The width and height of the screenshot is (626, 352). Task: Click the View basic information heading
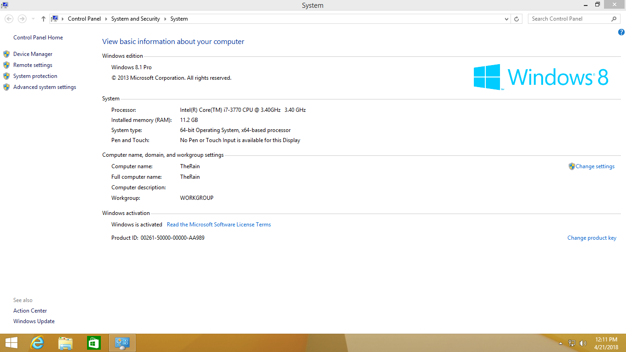[173, 42]
